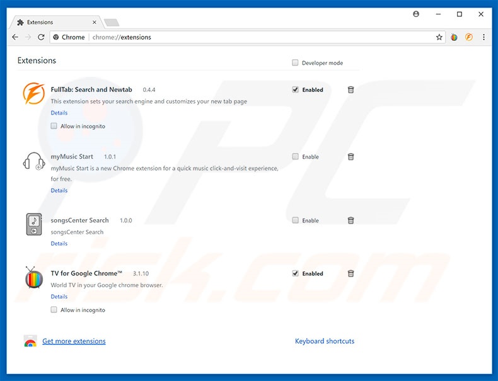The width and height of the screenshot is (498, 381).
Task: Open Keyboard shortcuts link
Action: [x=325, y=341]
